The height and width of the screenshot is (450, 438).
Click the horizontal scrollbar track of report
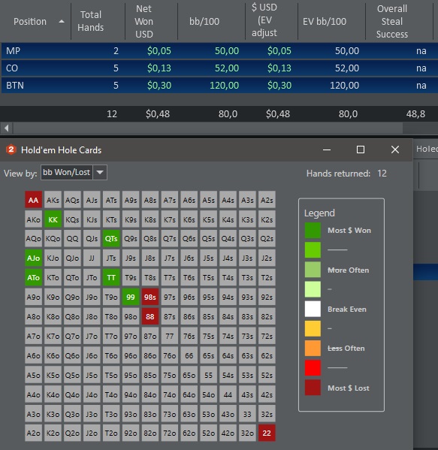(208, 128)
